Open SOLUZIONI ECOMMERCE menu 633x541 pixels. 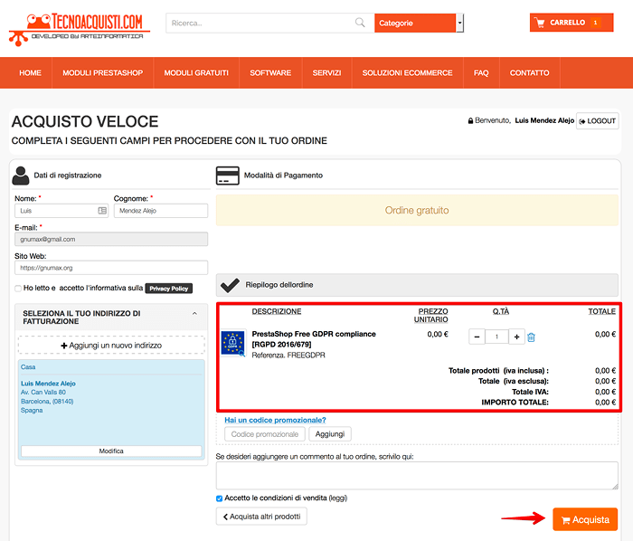407,72
